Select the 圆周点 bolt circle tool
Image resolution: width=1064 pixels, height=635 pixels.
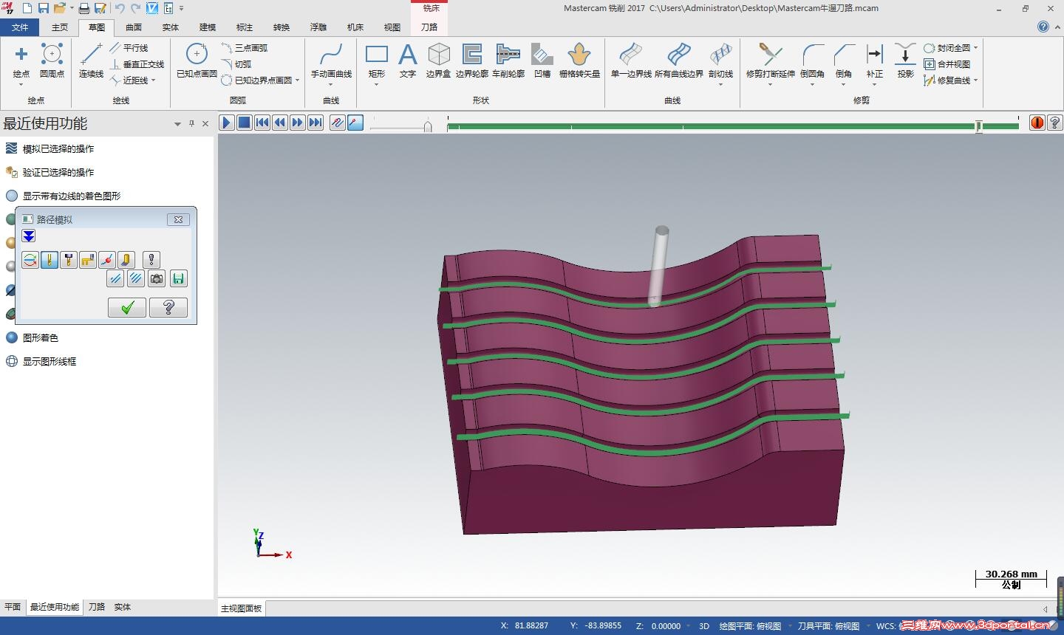coord(52,55)
